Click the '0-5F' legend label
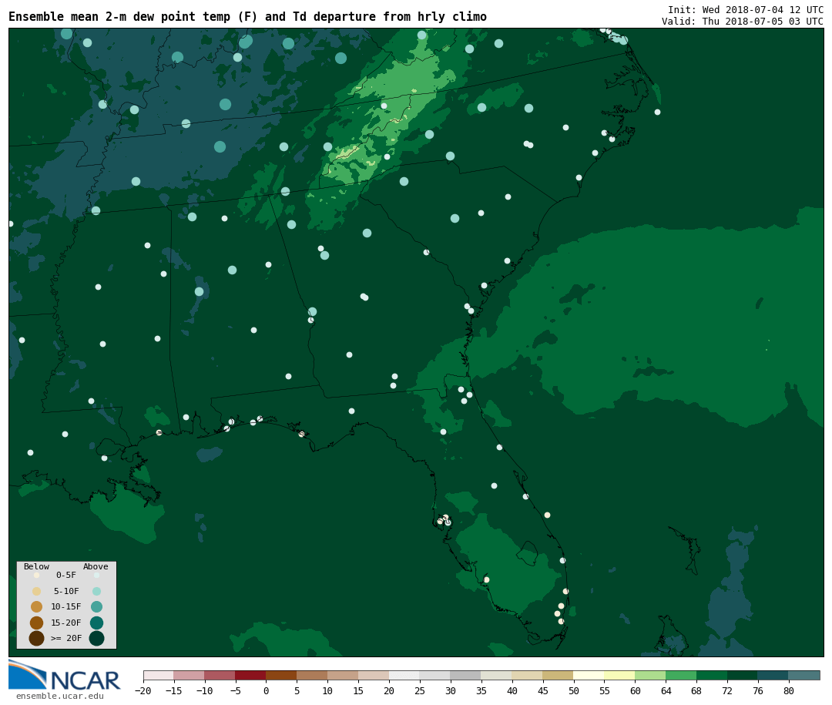The image size is (832, 705). click(x=66, y=575)
